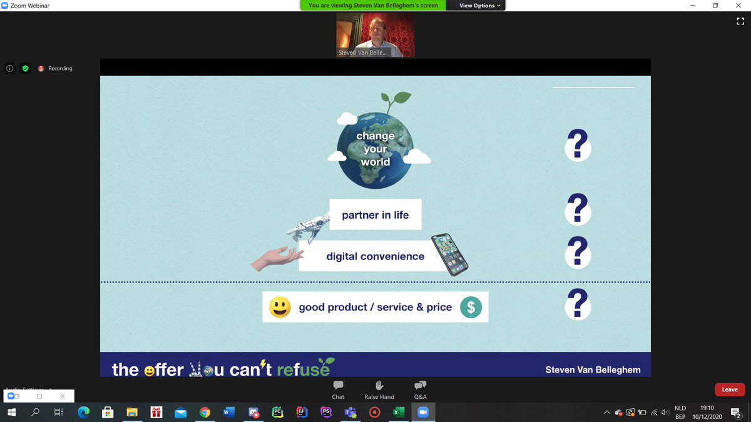Screen dimensions: 751x422
Task: Switch to Microsoft Word from taskbar
Action: coord(228,412)
